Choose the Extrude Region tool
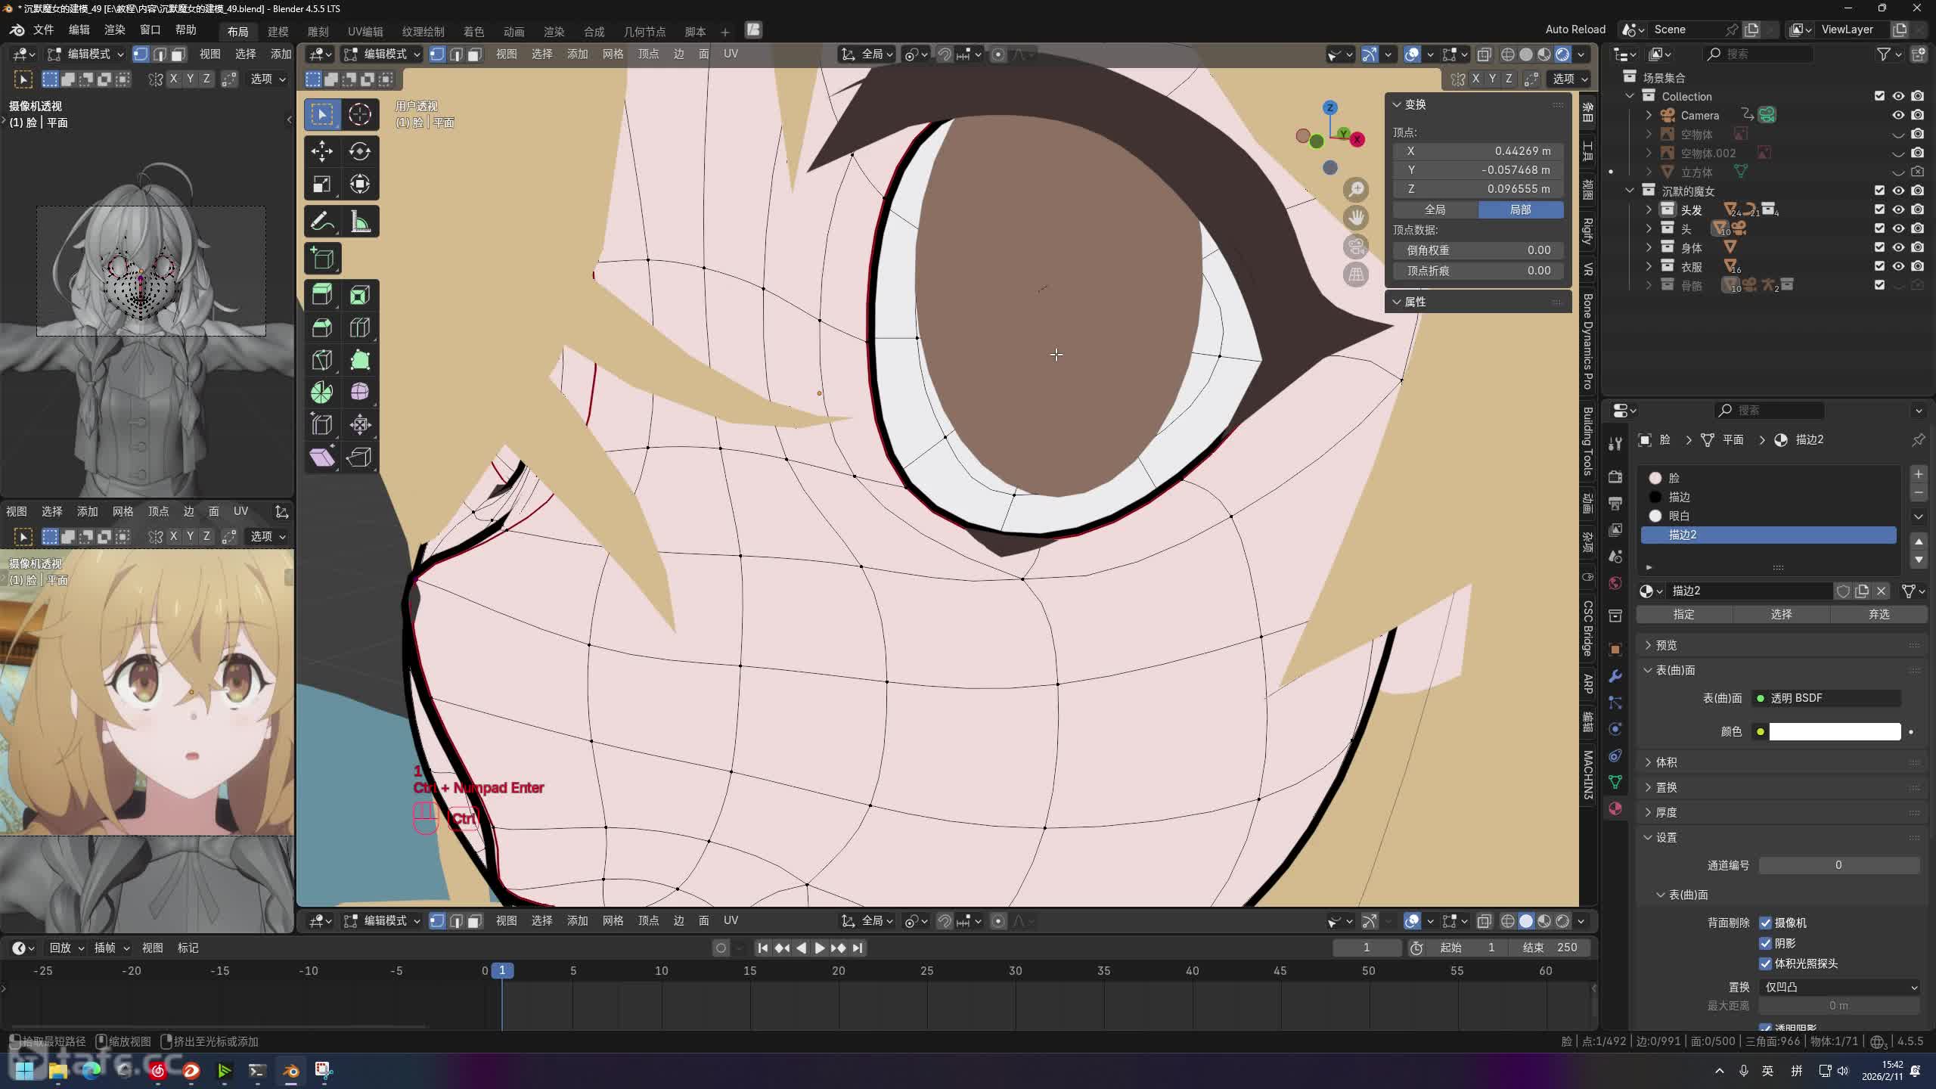This screenshot has height=1089, width=1936. point(321,294)
